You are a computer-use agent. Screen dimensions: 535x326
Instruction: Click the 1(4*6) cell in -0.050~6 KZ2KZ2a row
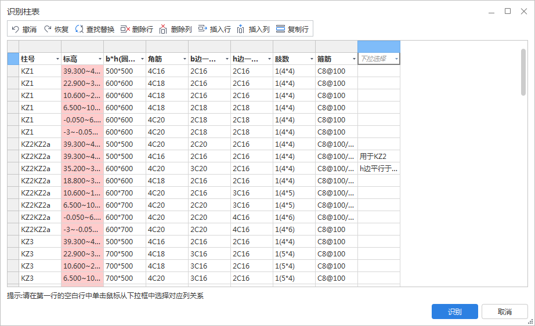click(294, 218)
